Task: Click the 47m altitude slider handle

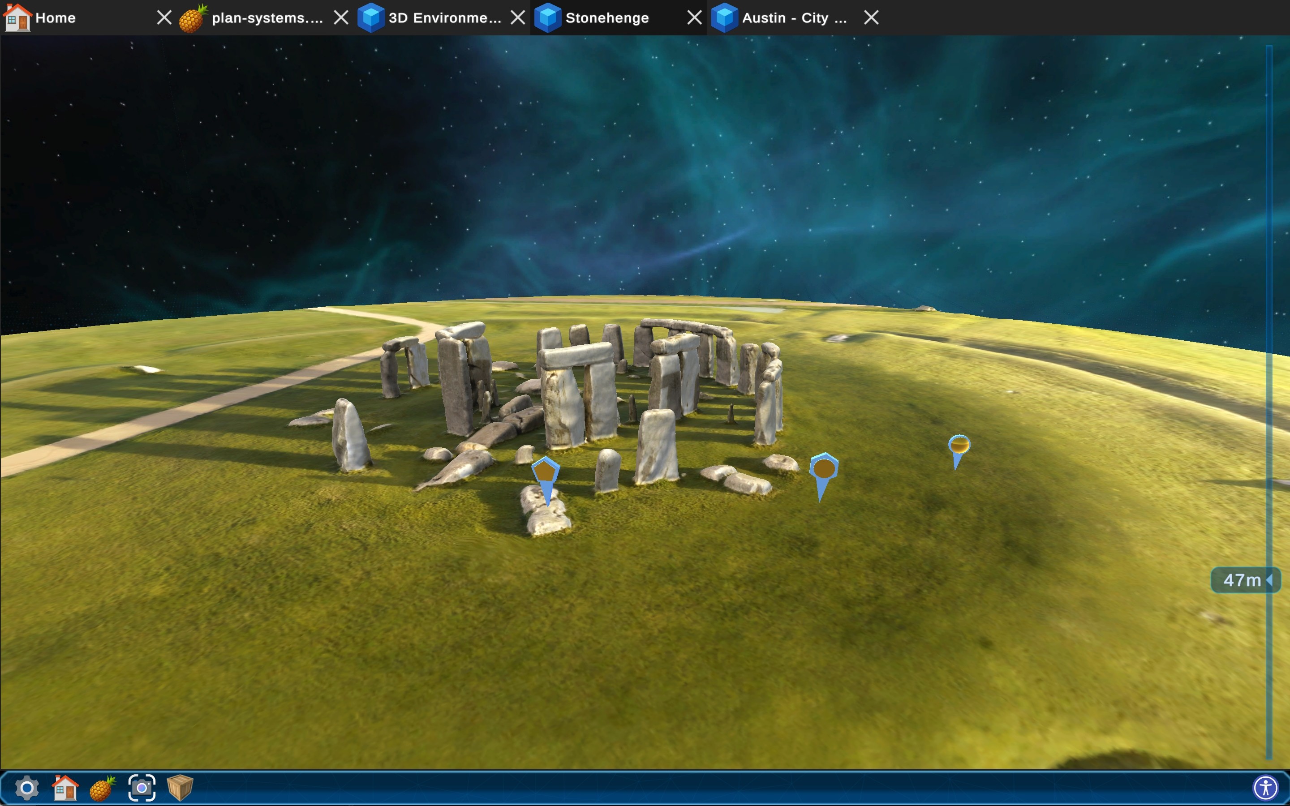Action: [1245, 580]
